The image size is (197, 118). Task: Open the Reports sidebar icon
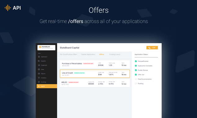[x=39, y=74]
